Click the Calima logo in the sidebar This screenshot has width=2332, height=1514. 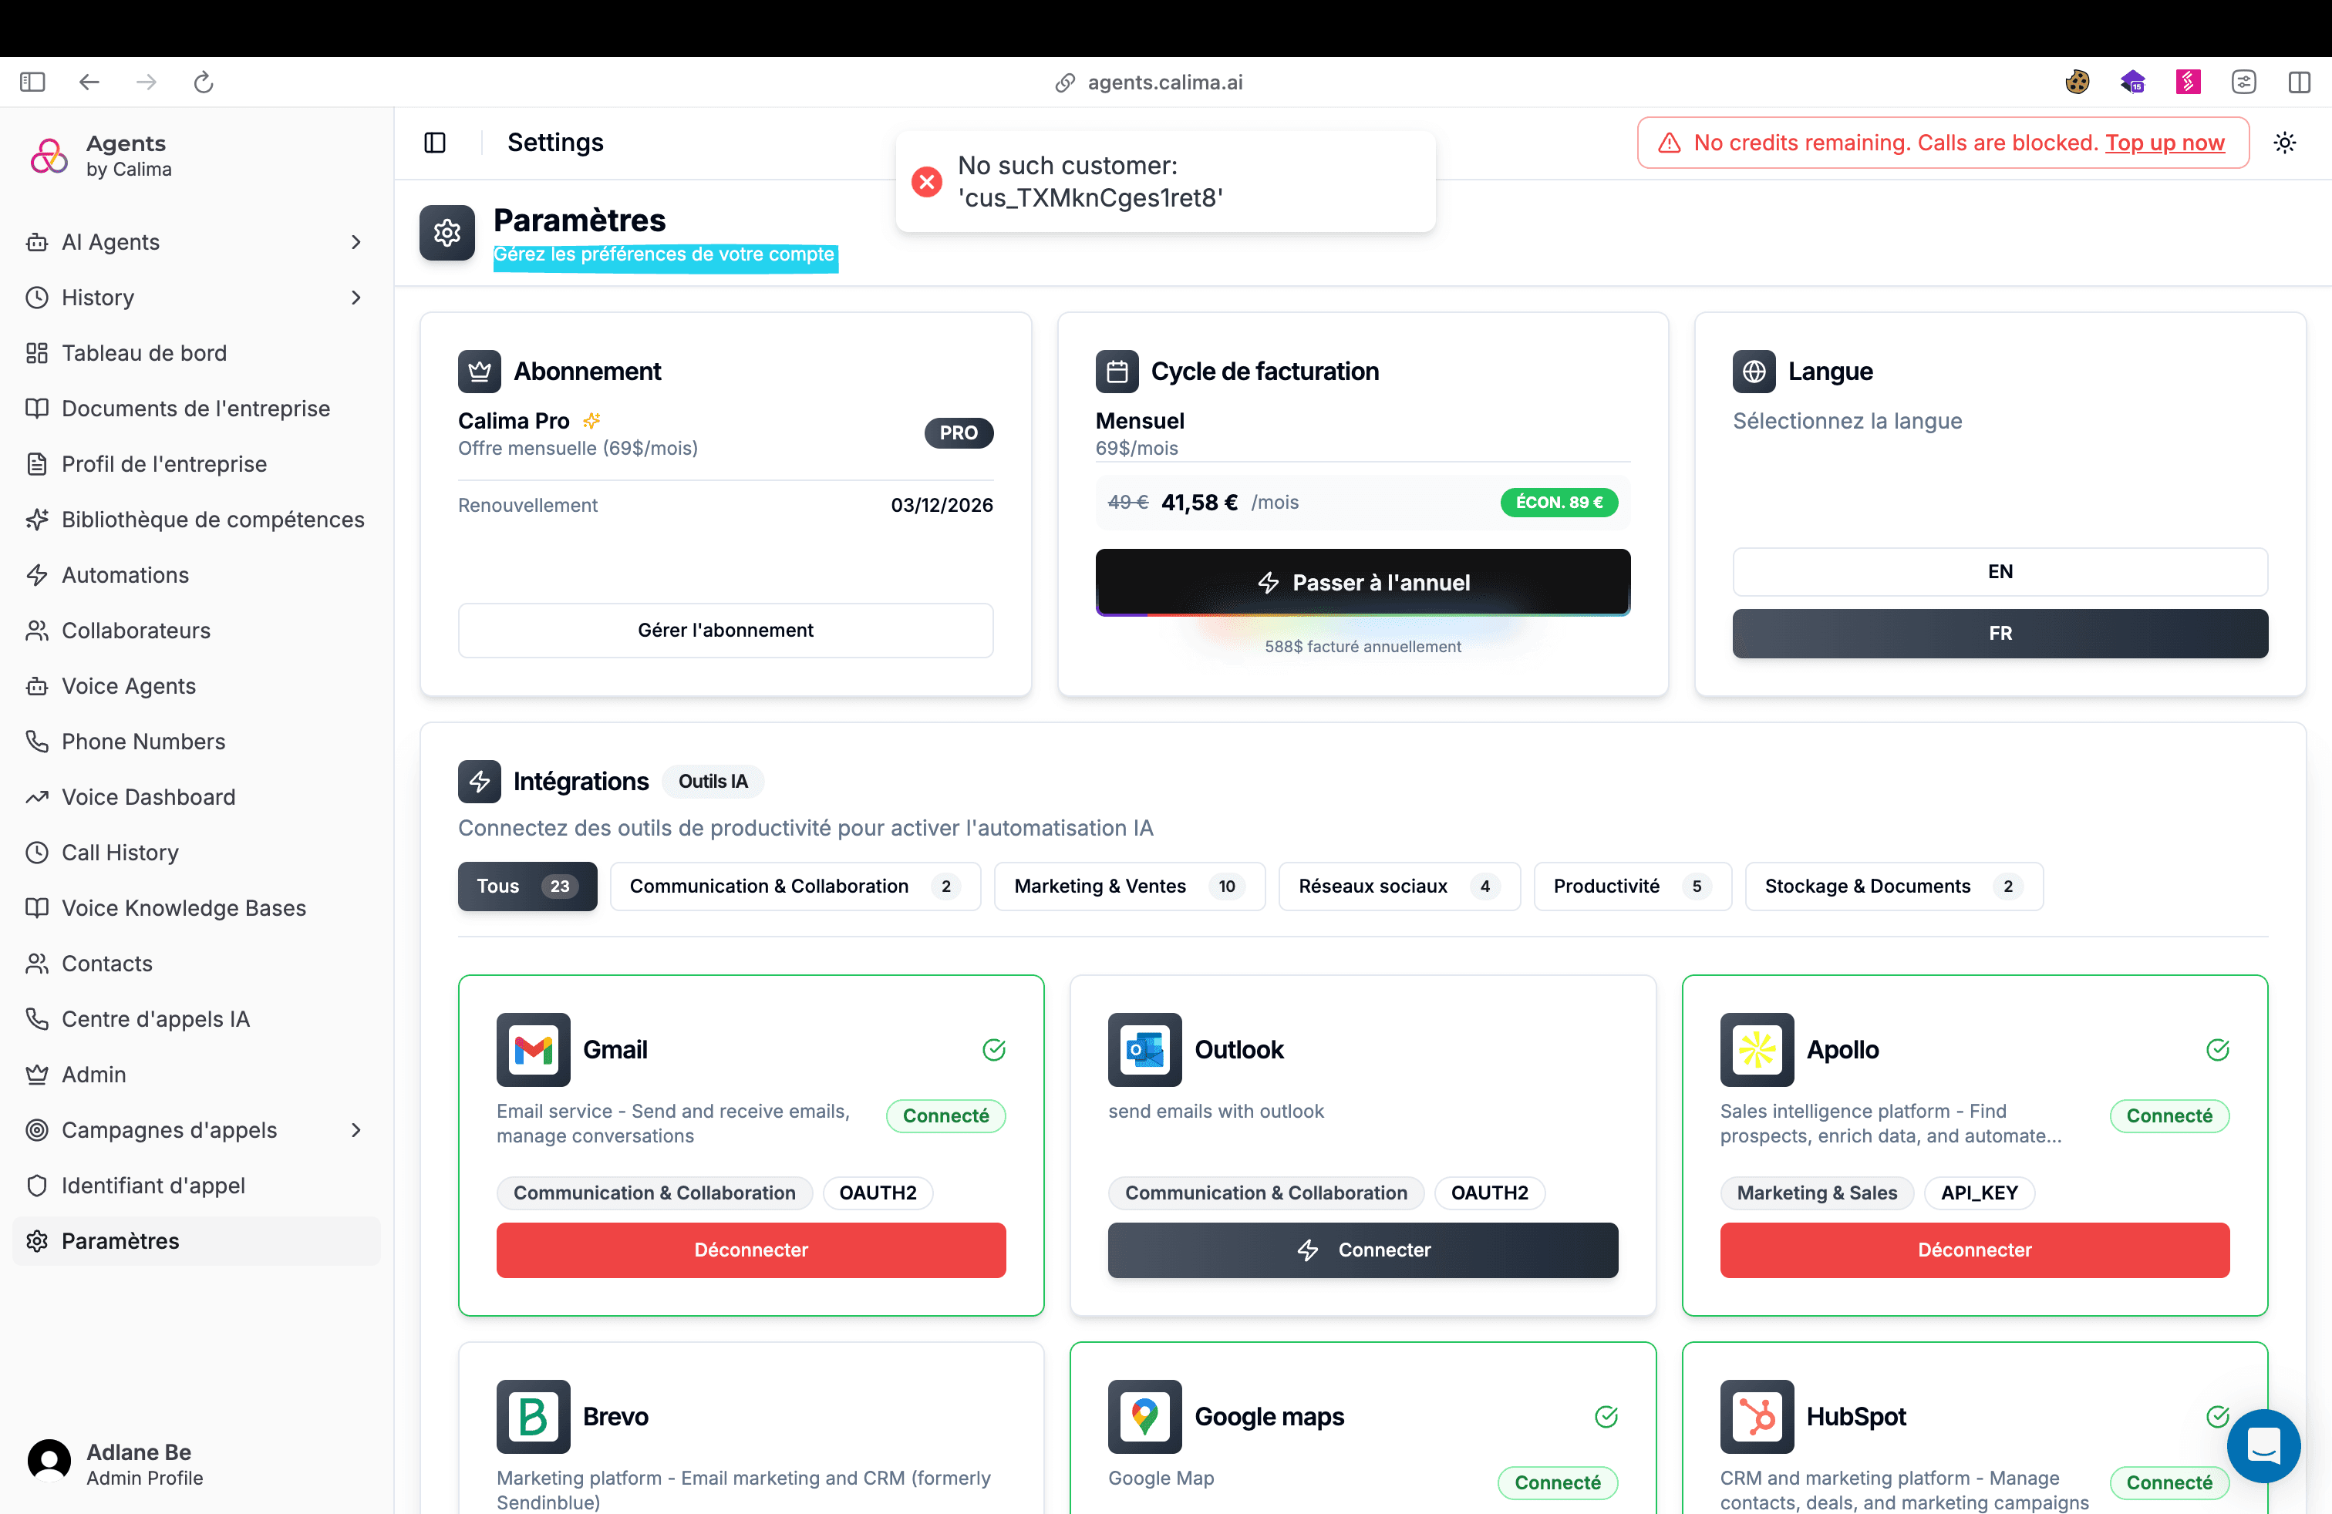coord(49,156)
